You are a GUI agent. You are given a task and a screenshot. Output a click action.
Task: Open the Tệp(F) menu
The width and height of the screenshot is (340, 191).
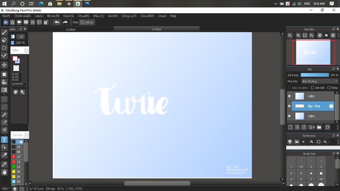pyautogui.click(x=6, y=16)
